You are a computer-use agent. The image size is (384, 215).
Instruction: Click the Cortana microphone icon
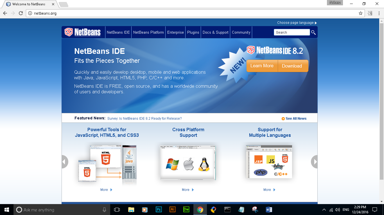click(104, 210)
